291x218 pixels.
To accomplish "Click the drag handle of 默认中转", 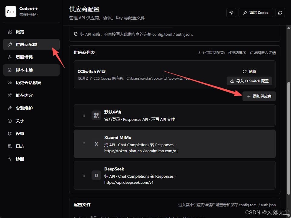I will pyautogui.click(x=84, y=115).
